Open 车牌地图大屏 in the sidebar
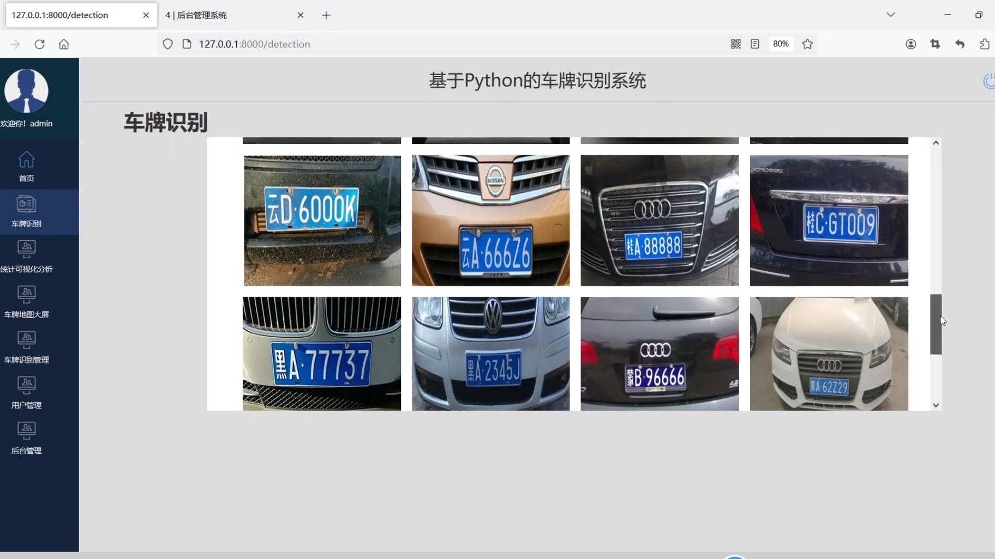Image resolution: width=995 pixels, height=559 pixels. click(x=26, y=302)
